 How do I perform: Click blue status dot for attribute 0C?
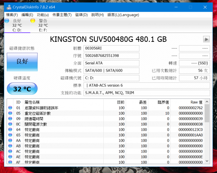click(x=10, y=124)
